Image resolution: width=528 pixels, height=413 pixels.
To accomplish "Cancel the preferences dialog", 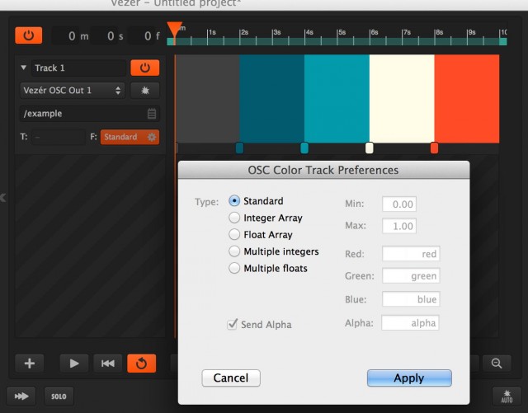I will [231, 378].
